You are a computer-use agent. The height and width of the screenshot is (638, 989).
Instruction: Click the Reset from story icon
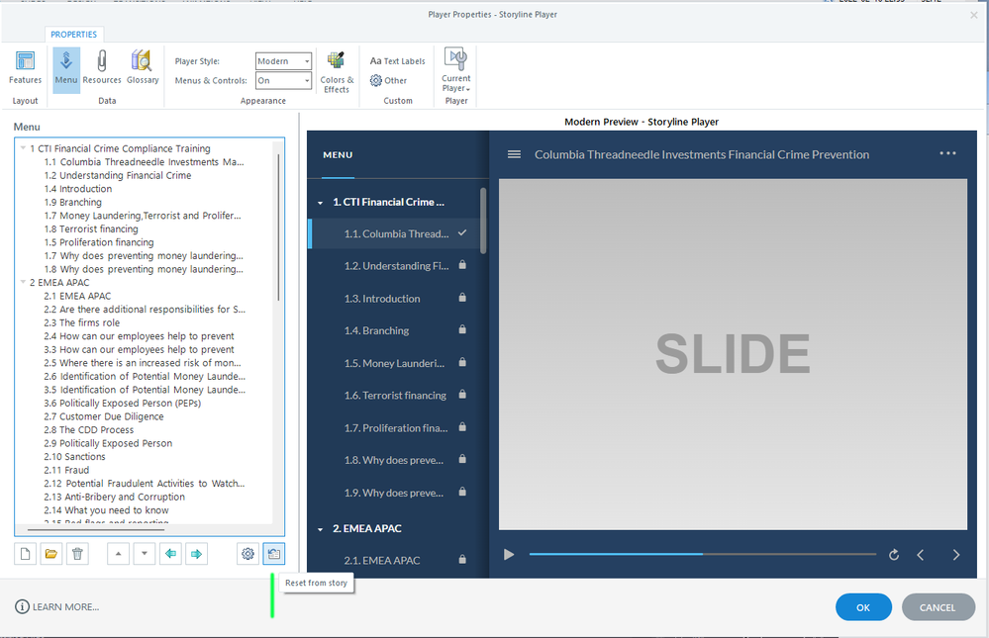click(x=274, y=554)
